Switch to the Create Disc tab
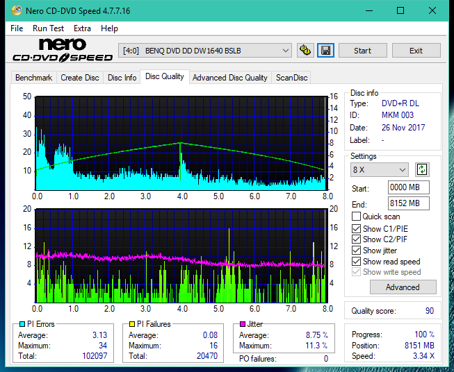The image size is (454, 372). [x=80, y=78]
